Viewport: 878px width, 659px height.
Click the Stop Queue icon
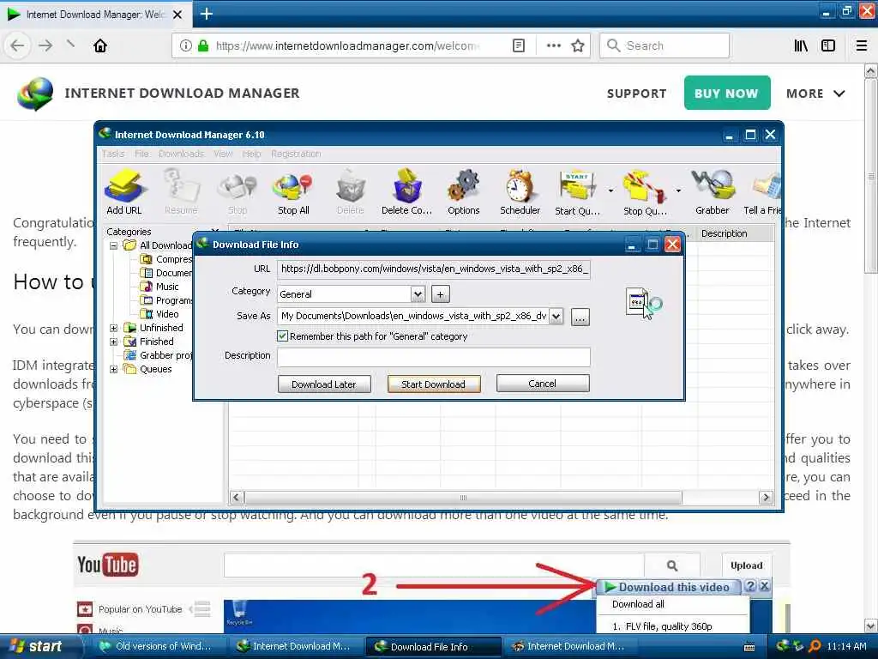point(645,193)
